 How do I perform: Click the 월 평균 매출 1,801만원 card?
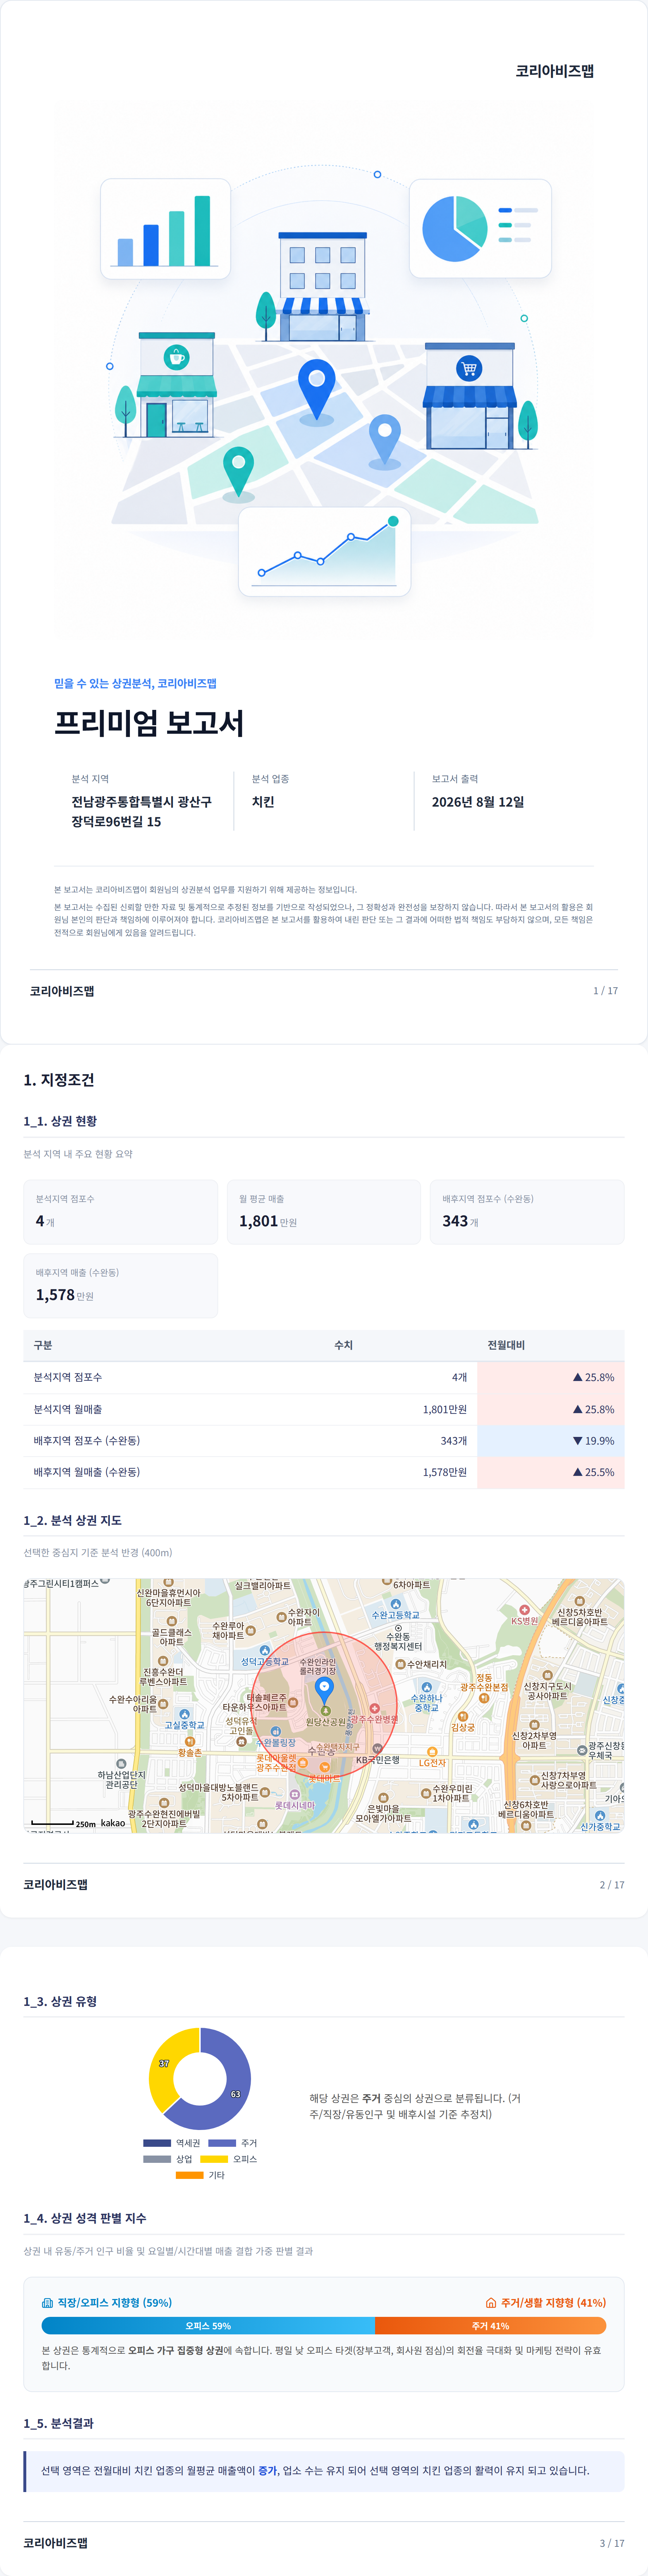click(x=324, y=1212)
